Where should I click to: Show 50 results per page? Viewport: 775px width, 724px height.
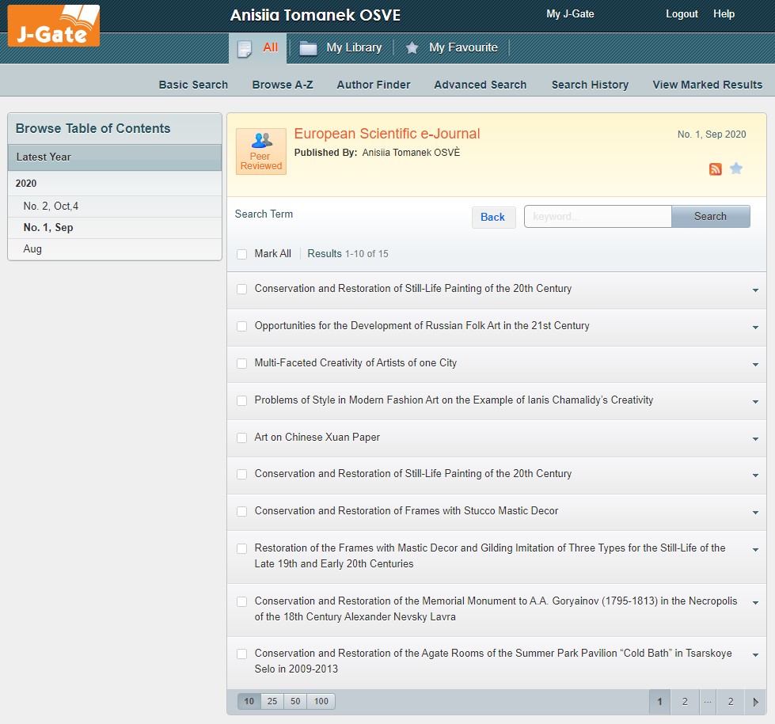(x=295, y=701)
